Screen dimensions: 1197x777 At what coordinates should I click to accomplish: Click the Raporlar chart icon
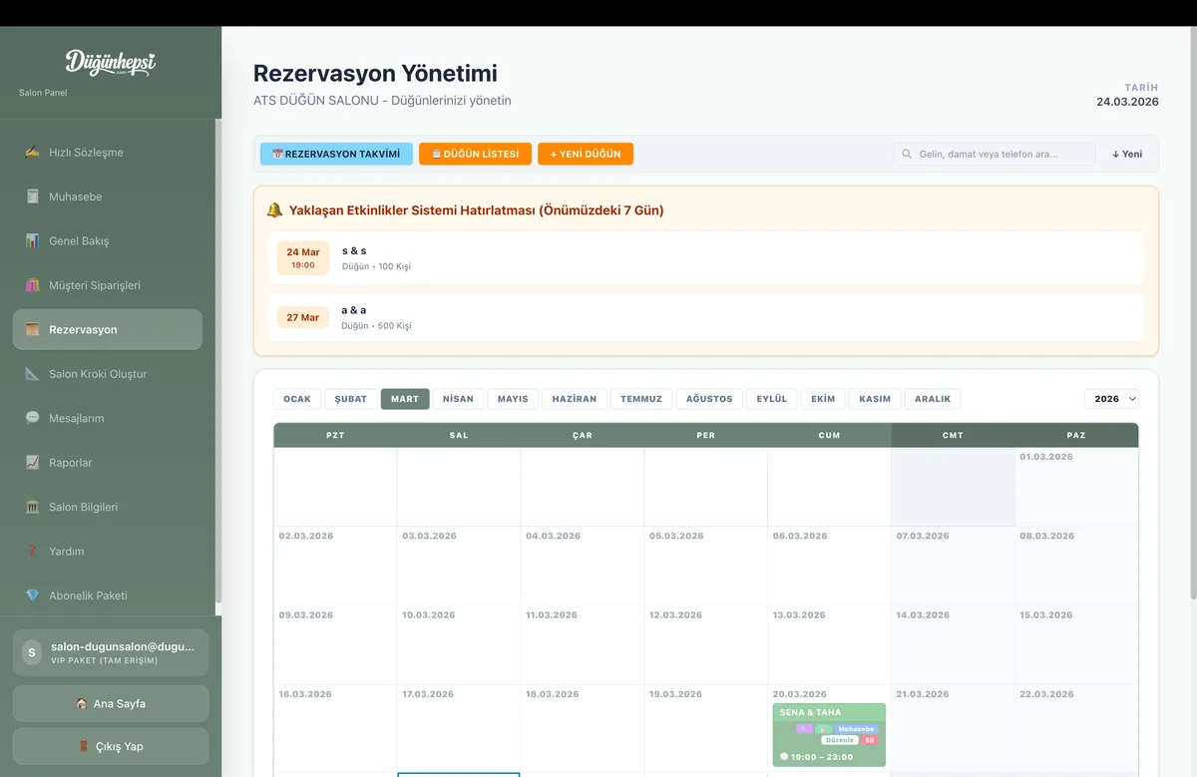(x=32, y=463)
